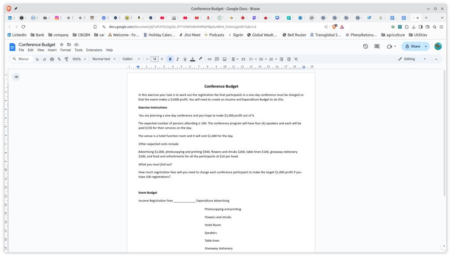
Task: Toggle bold formatting button
Action: 170,59
